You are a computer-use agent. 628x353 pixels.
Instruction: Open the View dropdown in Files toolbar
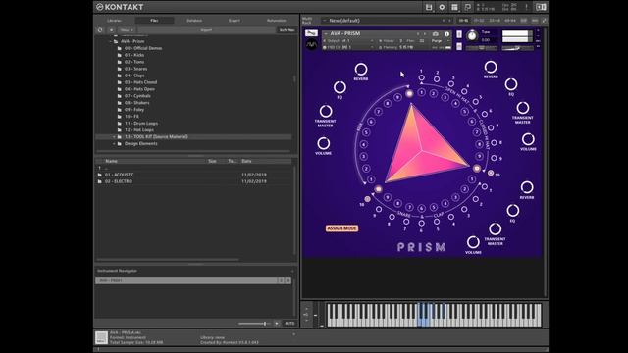pos(127,30)
